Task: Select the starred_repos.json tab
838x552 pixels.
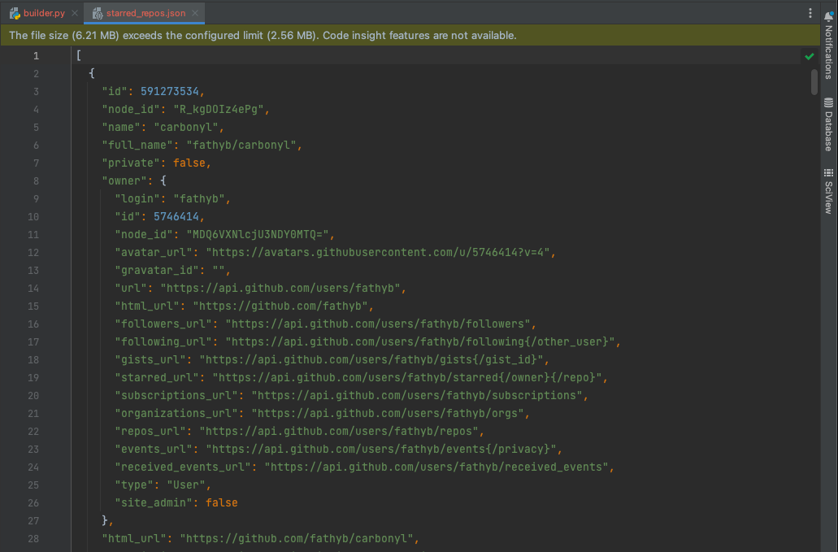Action: (x=146, y=13)
